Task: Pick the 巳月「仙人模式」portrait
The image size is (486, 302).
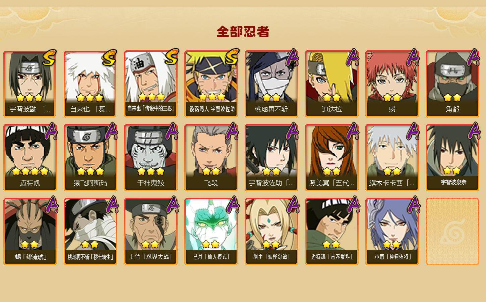Action: 211,232
